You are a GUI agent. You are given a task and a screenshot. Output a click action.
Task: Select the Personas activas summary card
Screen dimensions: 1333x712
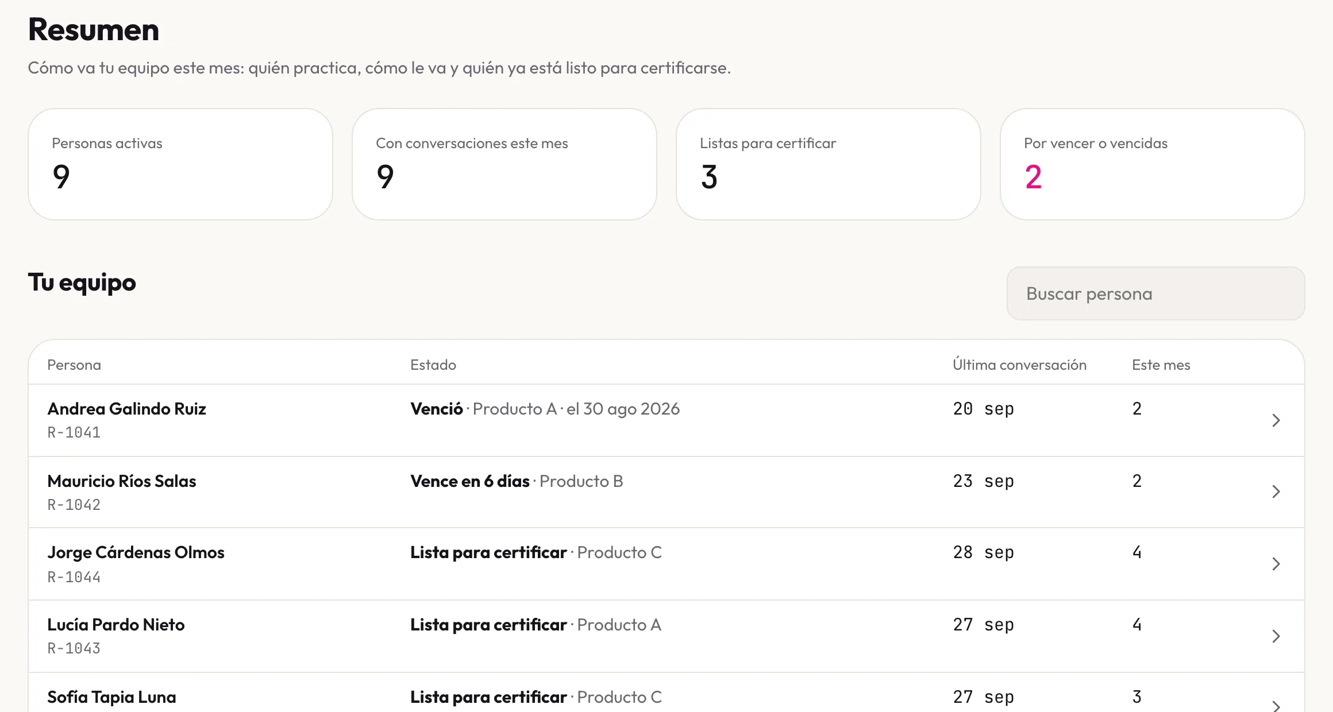180,164
